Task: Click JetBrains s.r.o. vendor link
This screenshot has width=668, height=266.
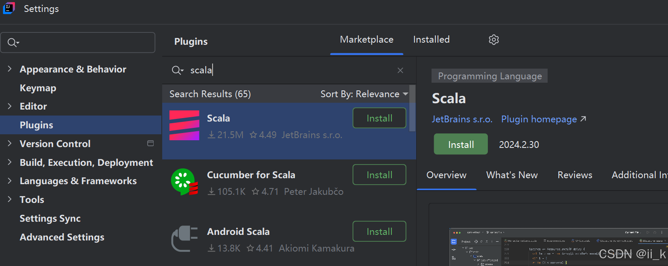Action: tap(462, 119)
